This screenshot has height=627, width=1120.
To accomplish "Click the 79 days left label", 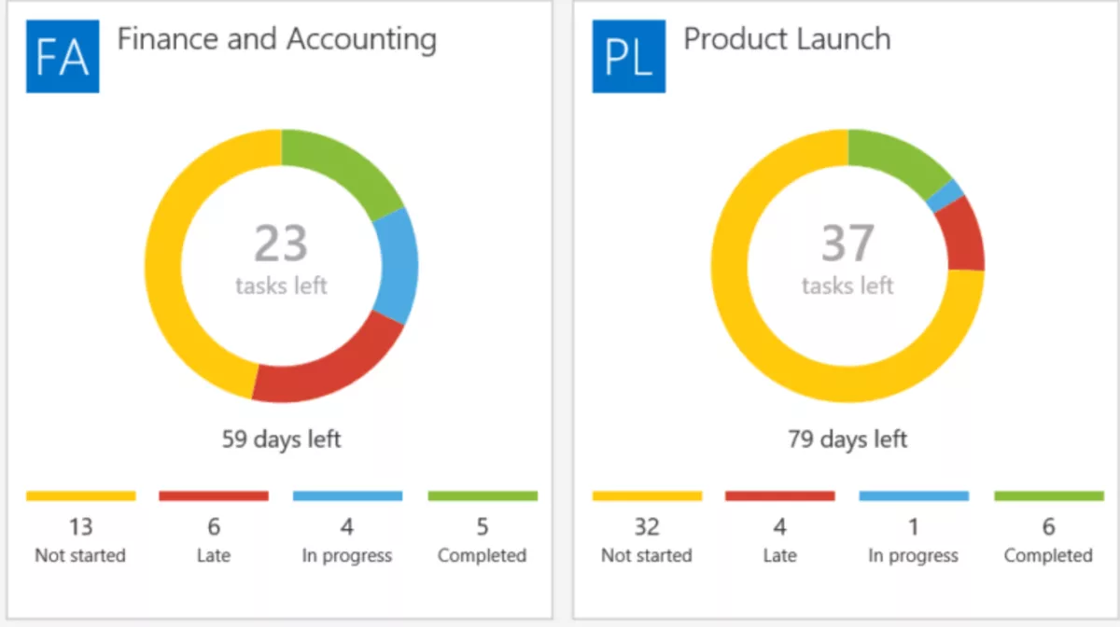I will [847, 439].
